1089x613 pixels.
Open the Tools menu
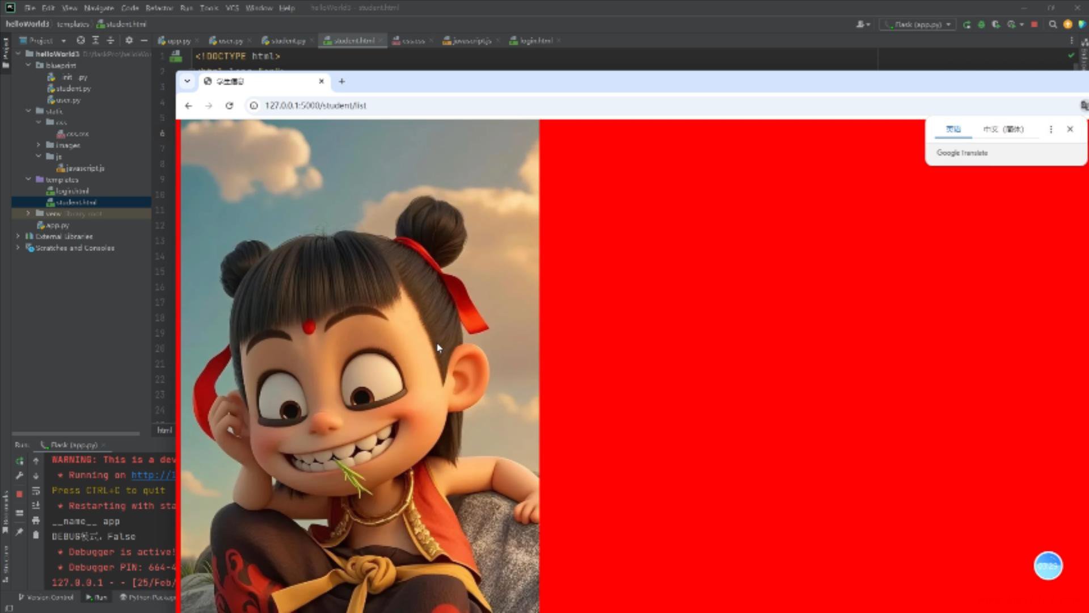209,8
